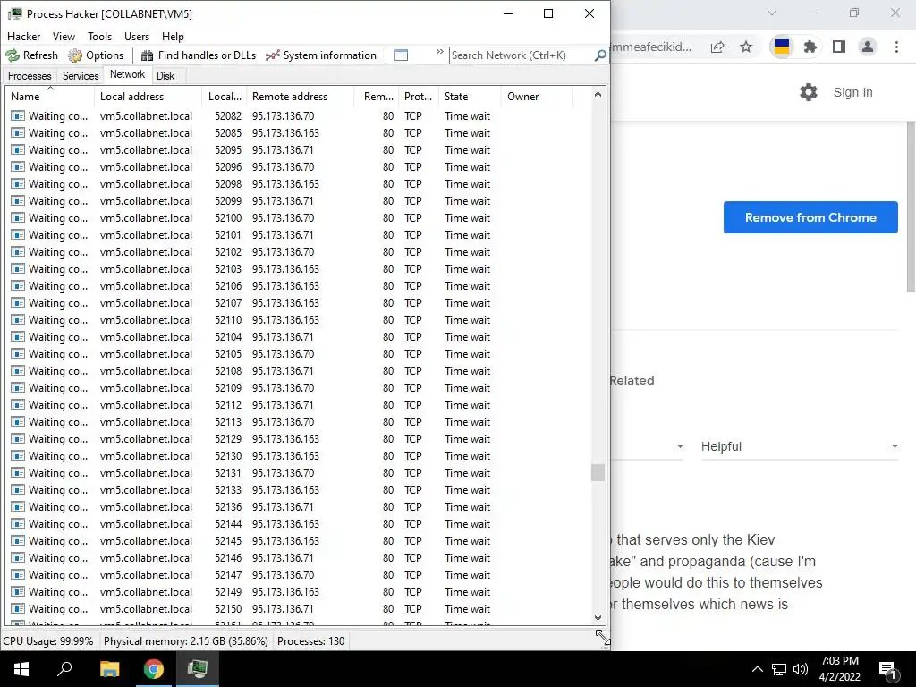Viewport: 916px width, 687px height.
Task: Switch to the Services tab
Action: [81, 76]
